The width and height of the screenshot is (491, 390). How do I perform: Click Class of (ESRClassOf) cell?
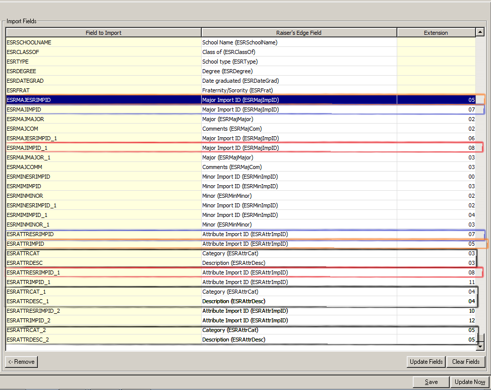[299, 52]
